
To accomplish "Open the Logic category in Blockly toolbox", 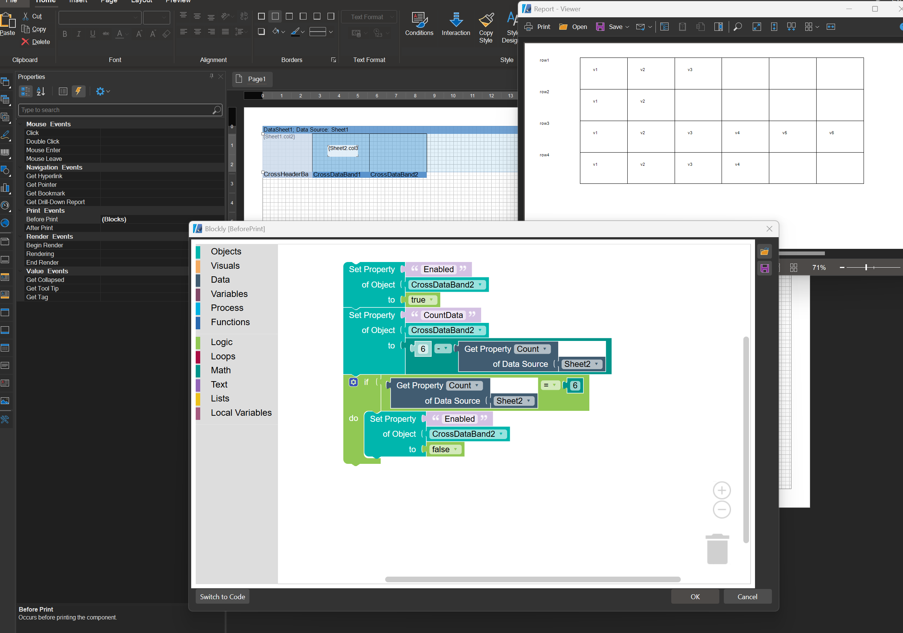I will click(x=221, y=342).
